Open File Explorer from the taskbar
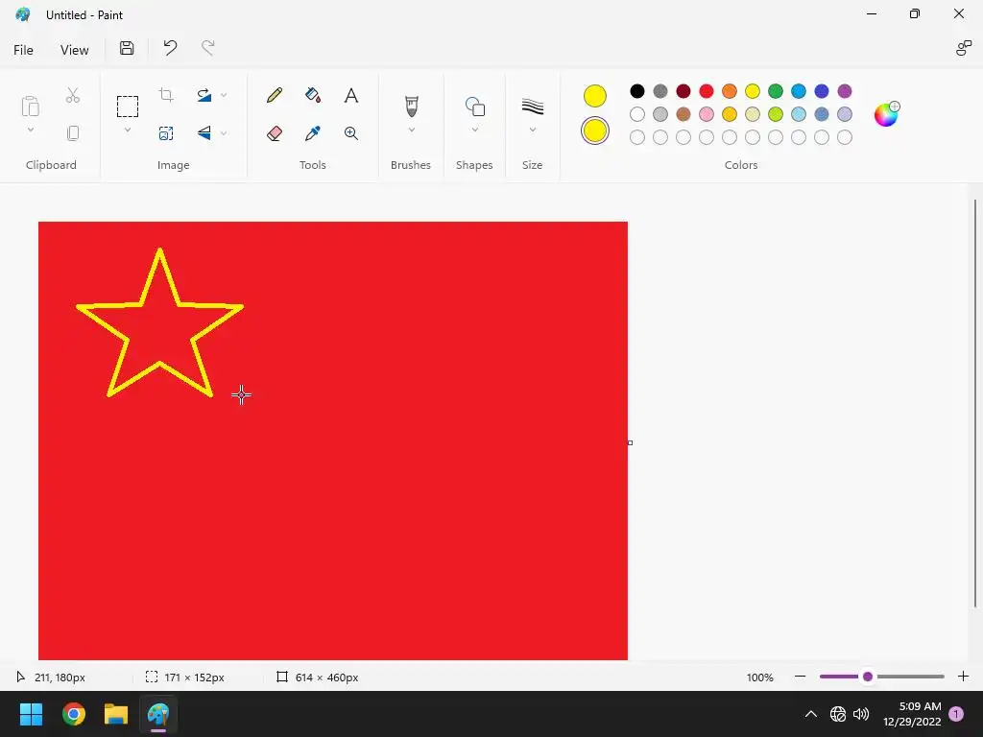 [116, 714]
